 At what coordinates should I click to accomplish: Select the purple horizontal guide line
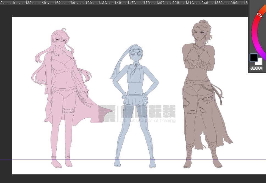(133, 159)
